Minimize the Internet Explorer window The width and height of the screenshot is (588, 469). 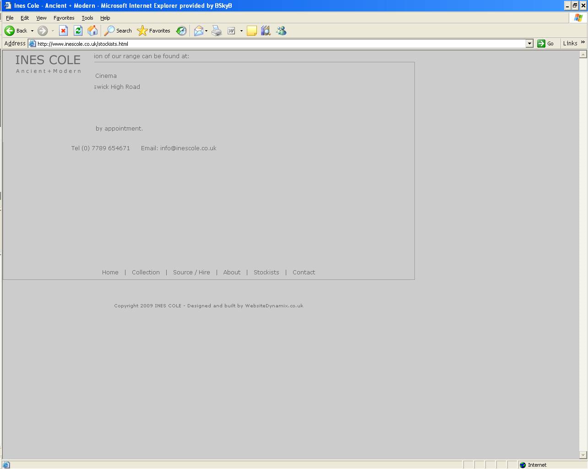[567, 5]
